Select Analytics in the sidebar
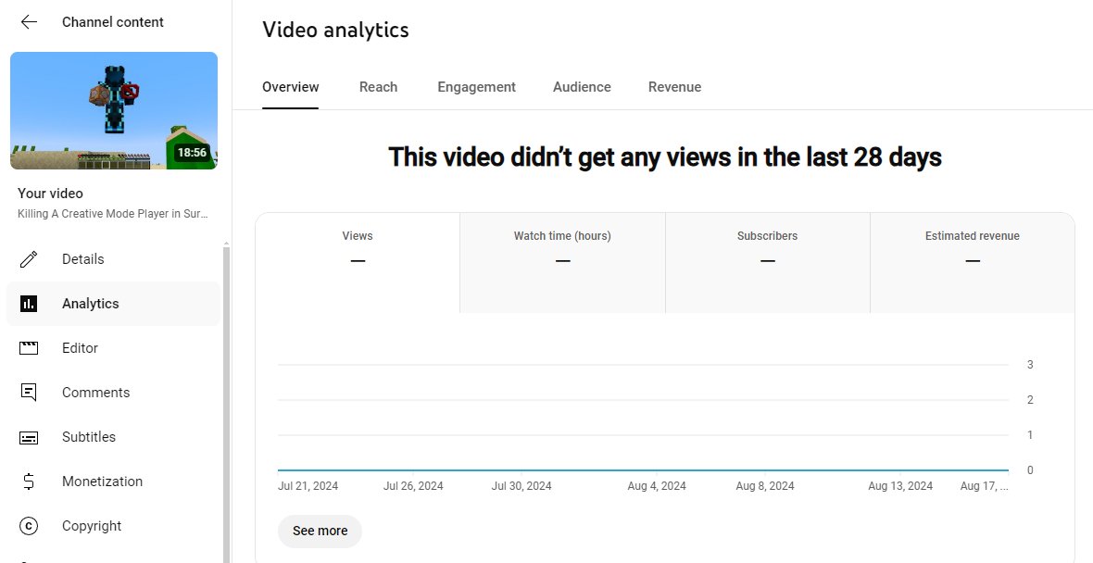This screenshot has width=1093, height=563. click(x=113, y=304)
